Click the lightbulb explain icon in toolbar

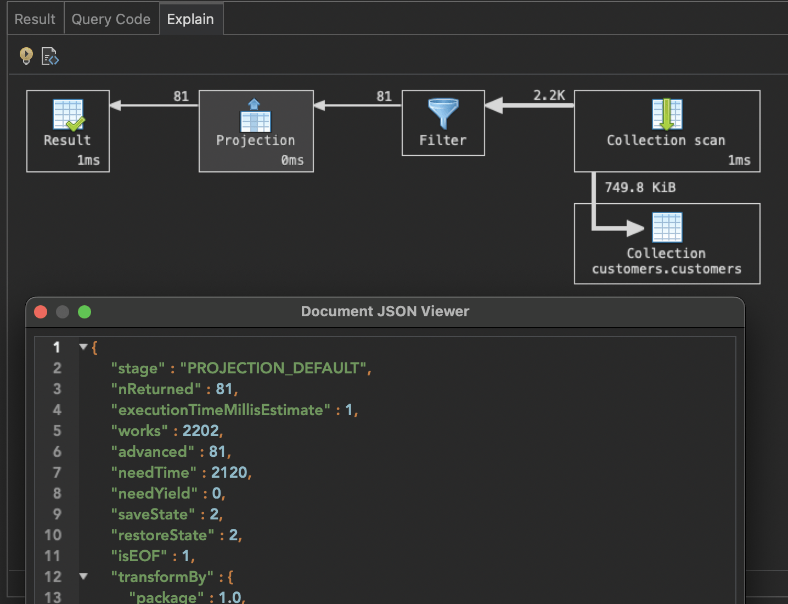click(x=26, y=55)
